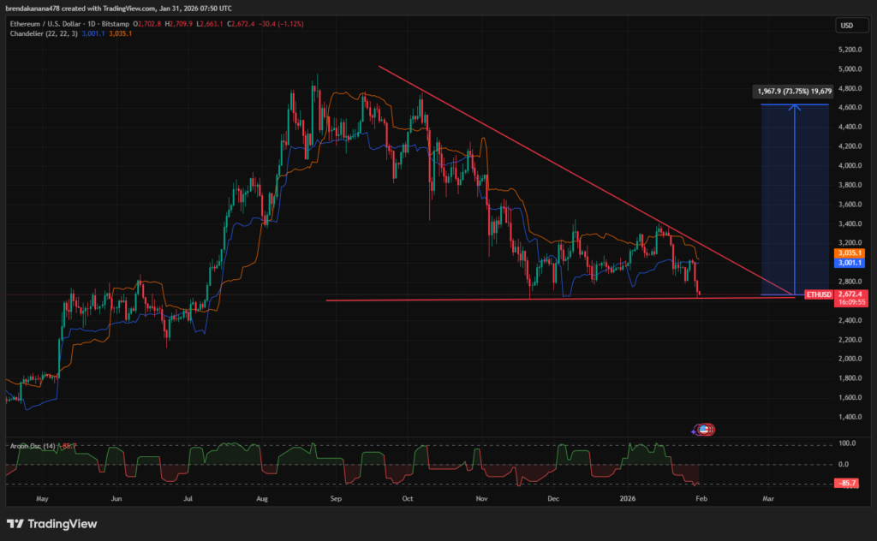Click the Jun label on the time axis
Image resolution: width=877 pixels, height=541 pixels.
tap(116, 498)
